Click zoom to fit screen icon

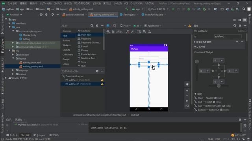[x=187, y=106]
